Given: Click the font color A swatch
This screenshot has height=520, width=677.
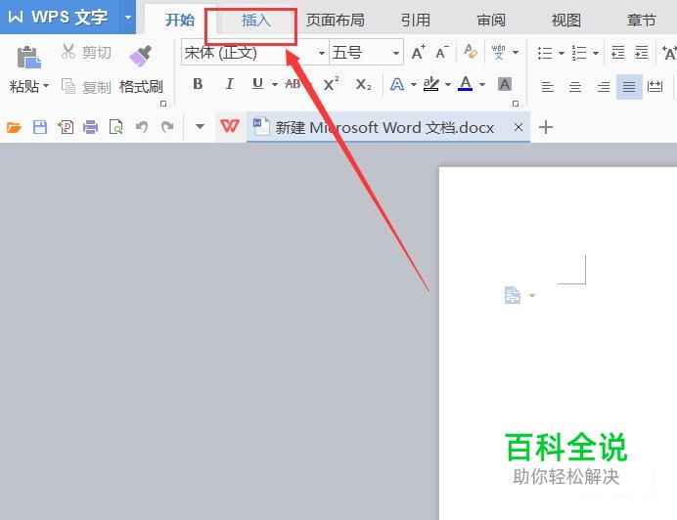Looking at the screenshot, I should [465, 83].
